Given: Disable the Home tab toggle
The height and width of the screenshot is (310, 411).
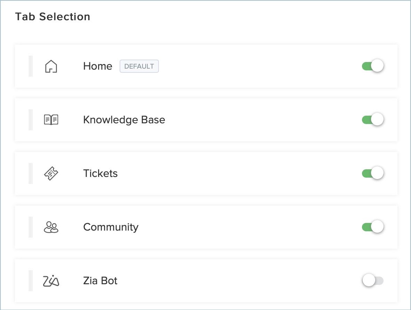Looking at the screenshot, I should [x=372, y=66].
